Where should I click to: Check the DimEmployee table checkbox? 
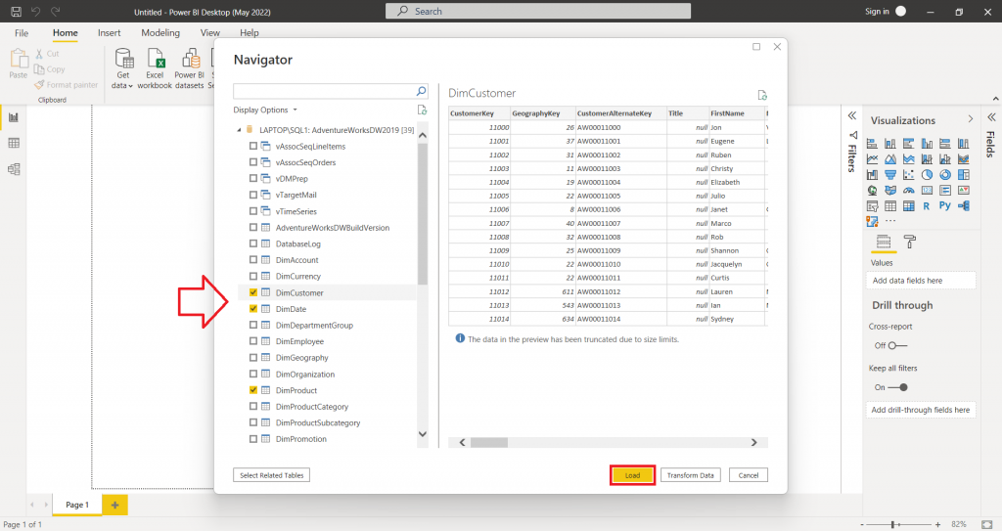click(x=253, y=341)
